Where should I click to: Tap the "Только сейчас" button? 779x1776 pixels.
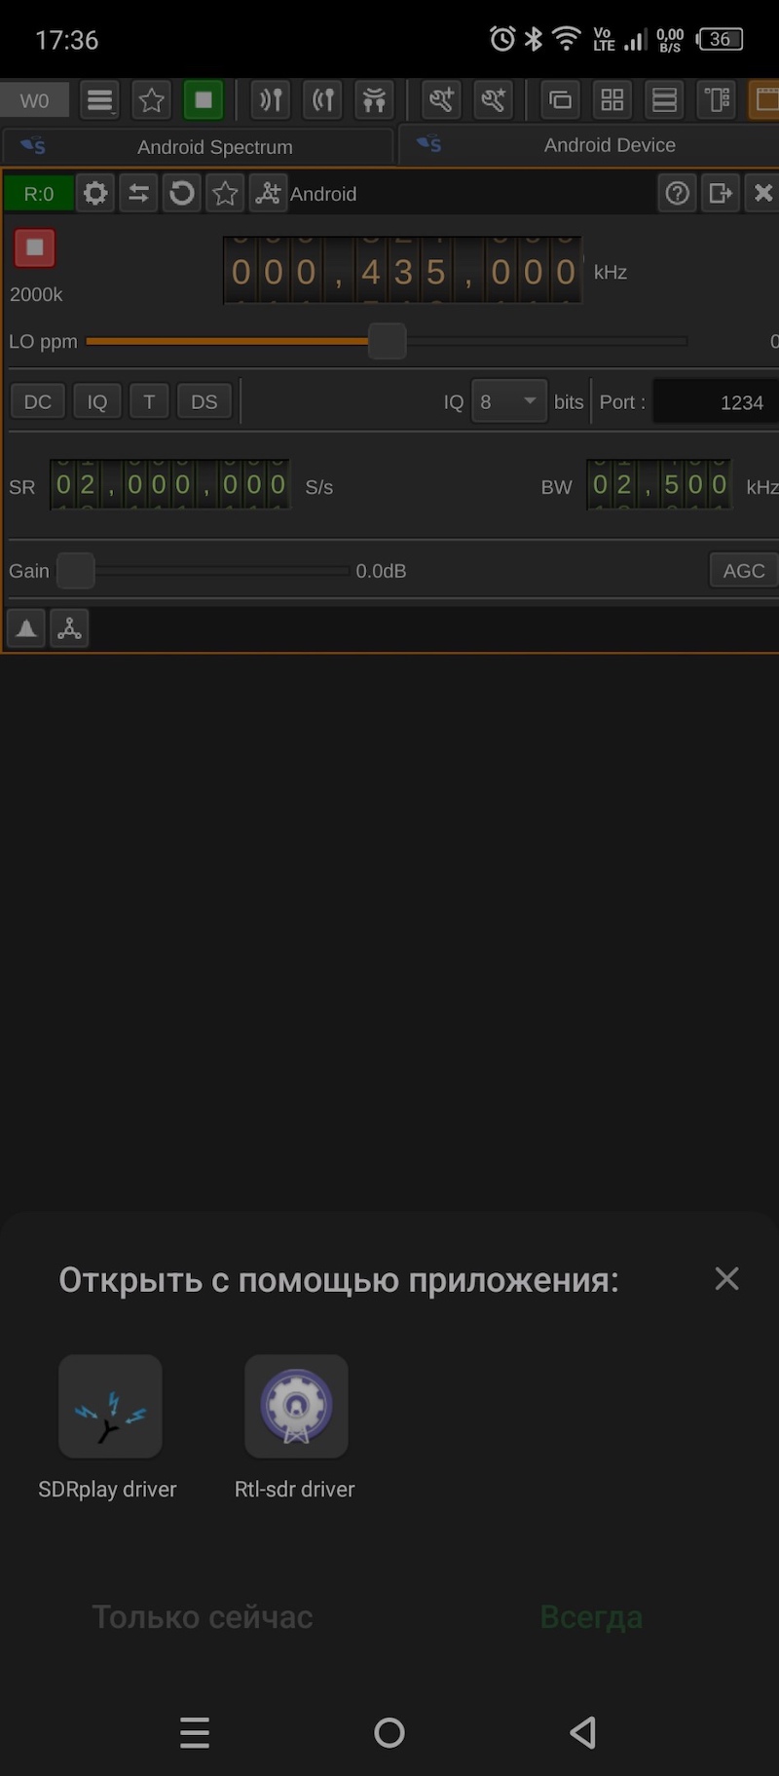pos(203,1617)
